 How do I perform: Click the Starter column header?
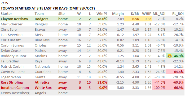pyautogui.click(x=6, y=14)
